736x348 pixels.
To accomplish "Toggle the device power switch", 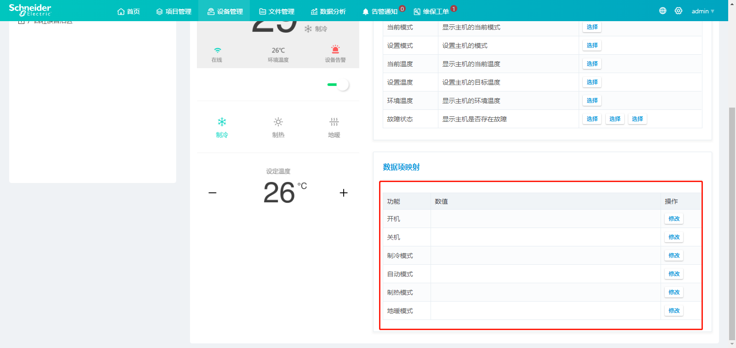I will pyautogui.click(x=338, y=85).
